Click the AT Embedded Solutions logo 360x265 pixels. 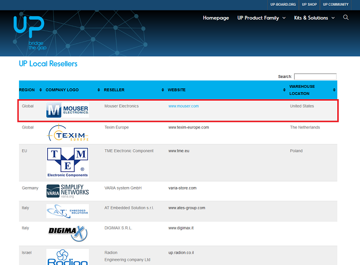(68, 211)
